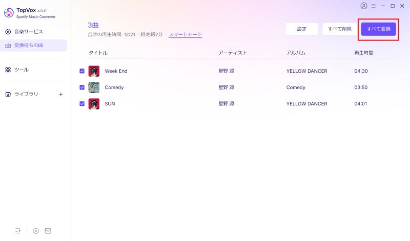Click the TopVox logo icon
Screen dimensions: 410x241
[x=9, y=12]
